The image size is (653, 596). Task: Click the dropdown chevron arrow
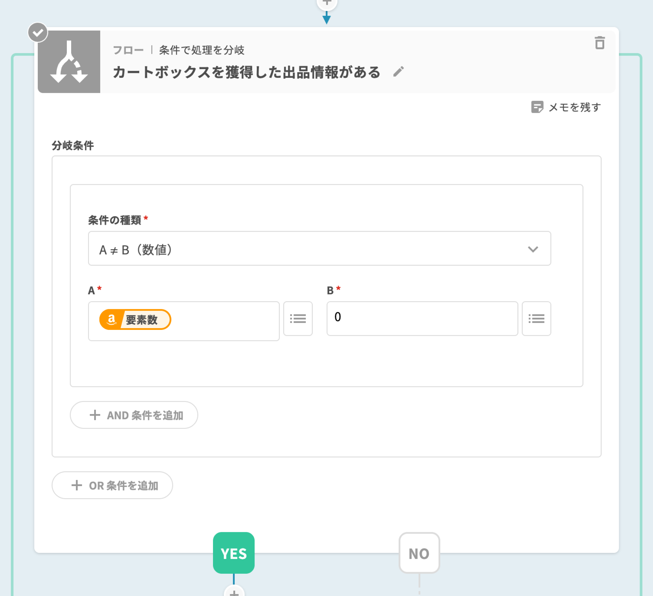pyautogui.click(x=533, y=249)
